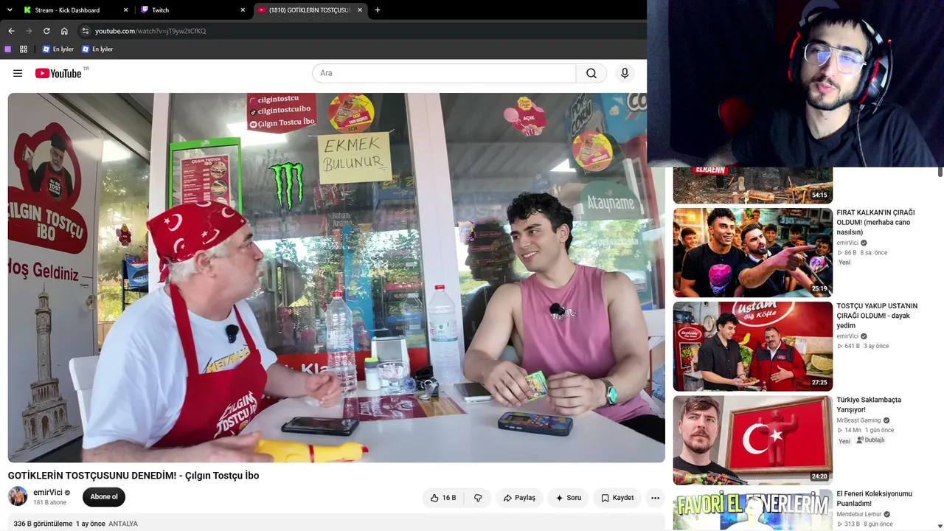Screen dimensions: 944x531
Task: Go back with the browser back arrow
Action: pos(11,31)
